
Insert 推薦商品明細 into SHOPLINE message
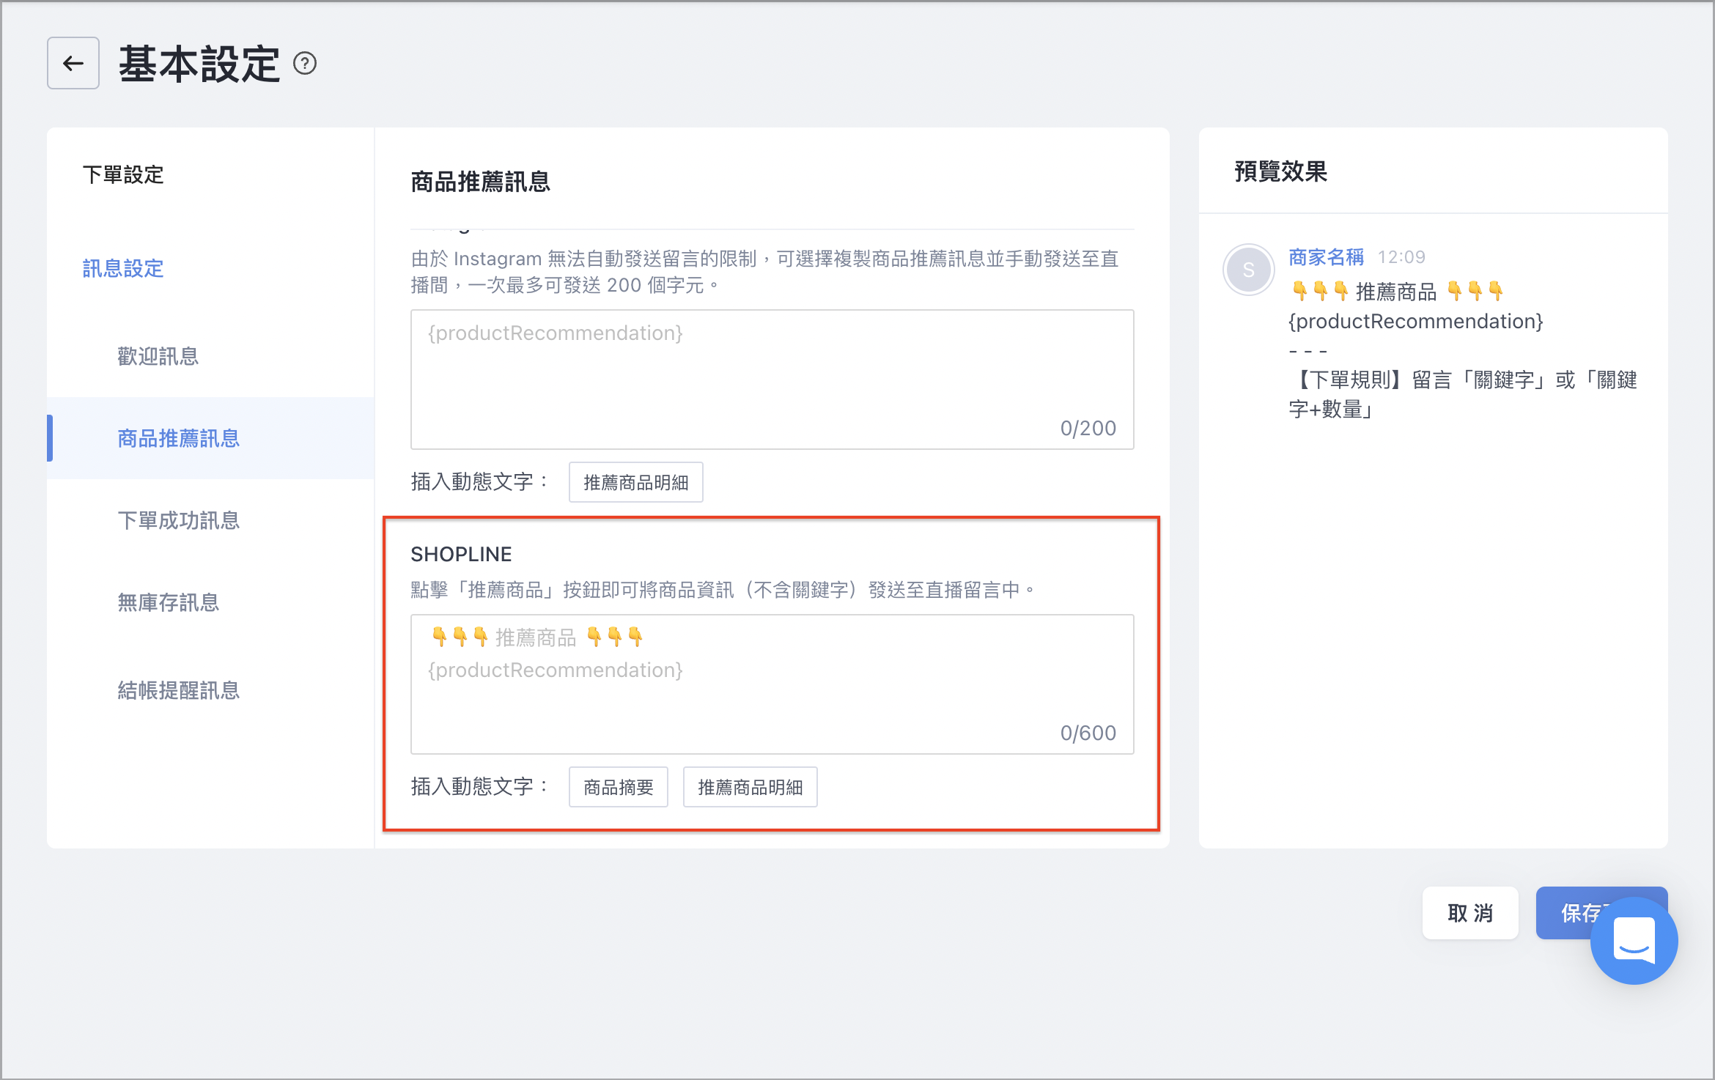click(x=750, y=787)
